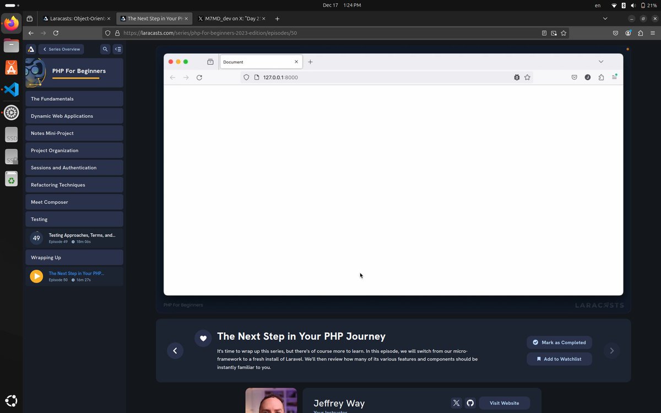Open system status battery menu

pyautogui.click(x=633, y=5)
